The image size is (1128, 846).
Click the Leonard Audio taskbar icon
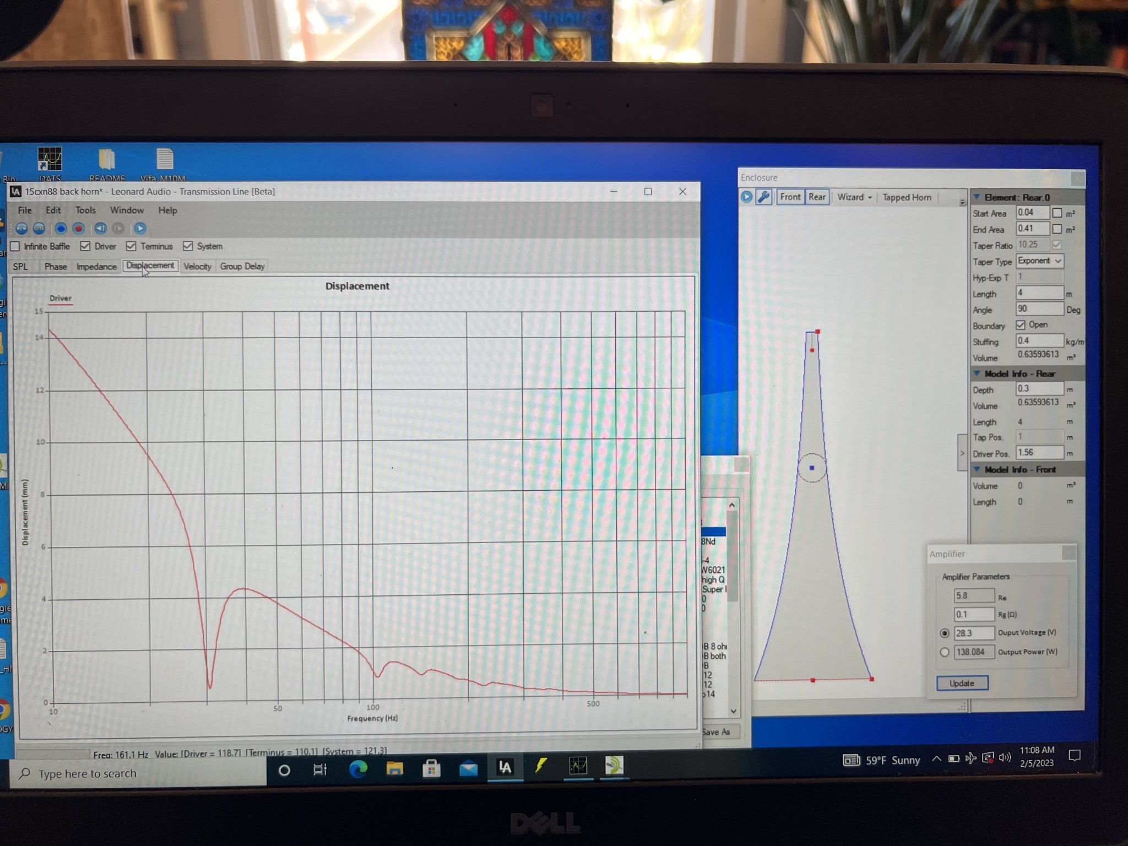click(x=505, y=767)
